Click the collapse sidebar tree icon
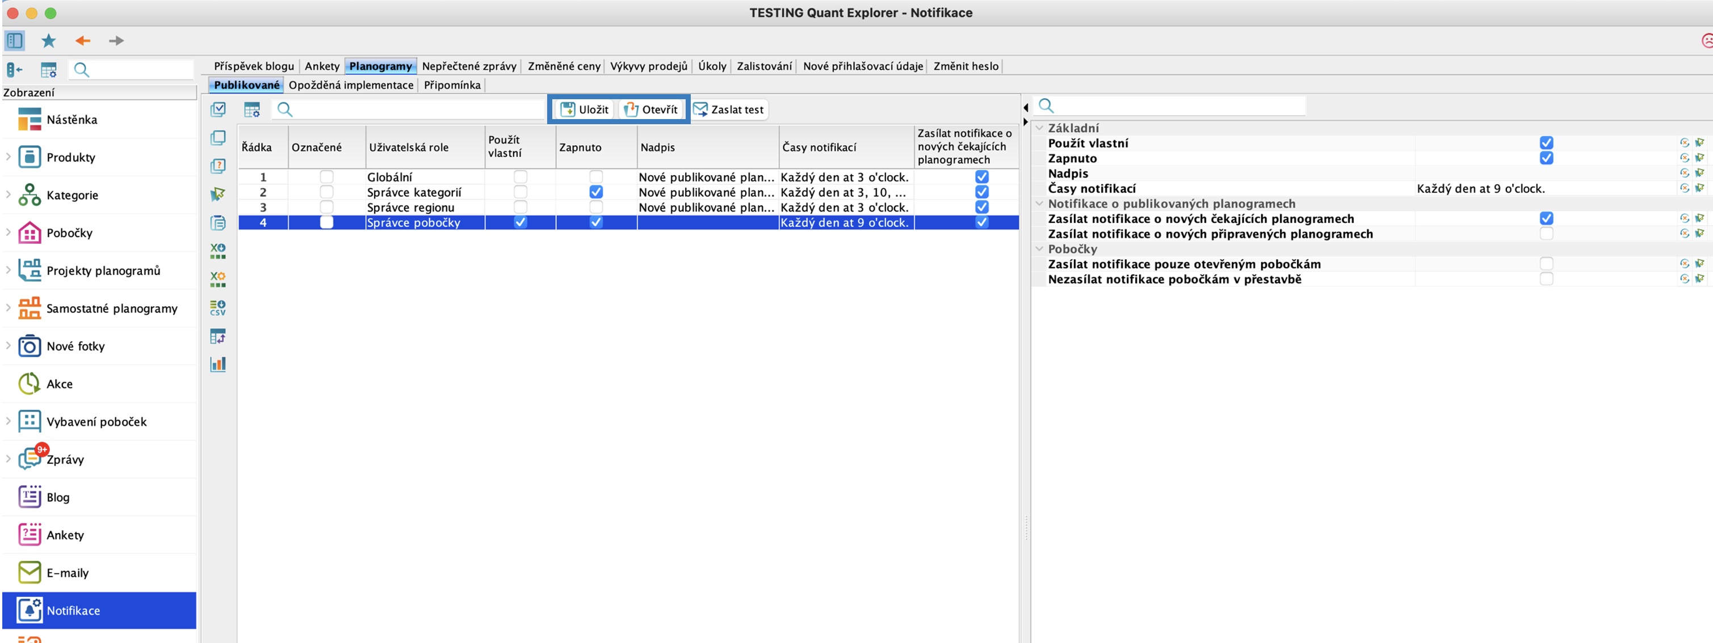1713x643 pixels. point(15,70)
